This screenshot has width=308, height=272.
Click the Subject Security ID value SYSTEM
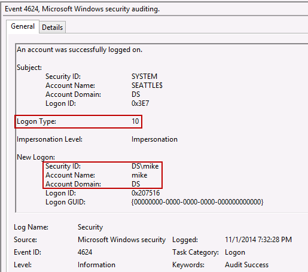144,77
